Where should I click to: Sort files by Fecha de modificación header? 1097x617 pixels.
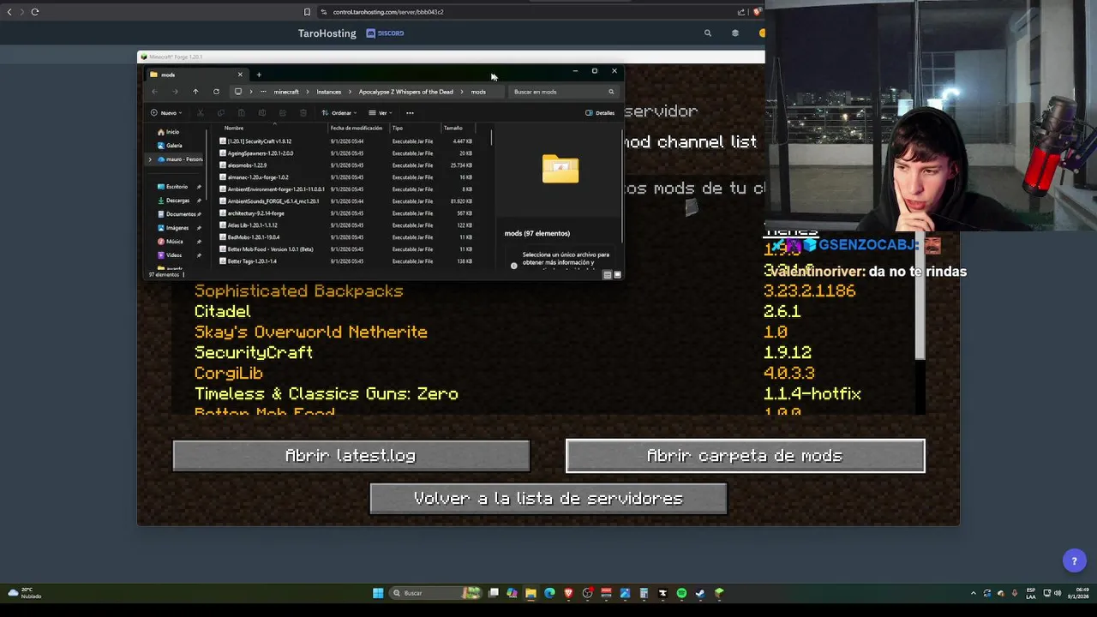coord(357,128)
